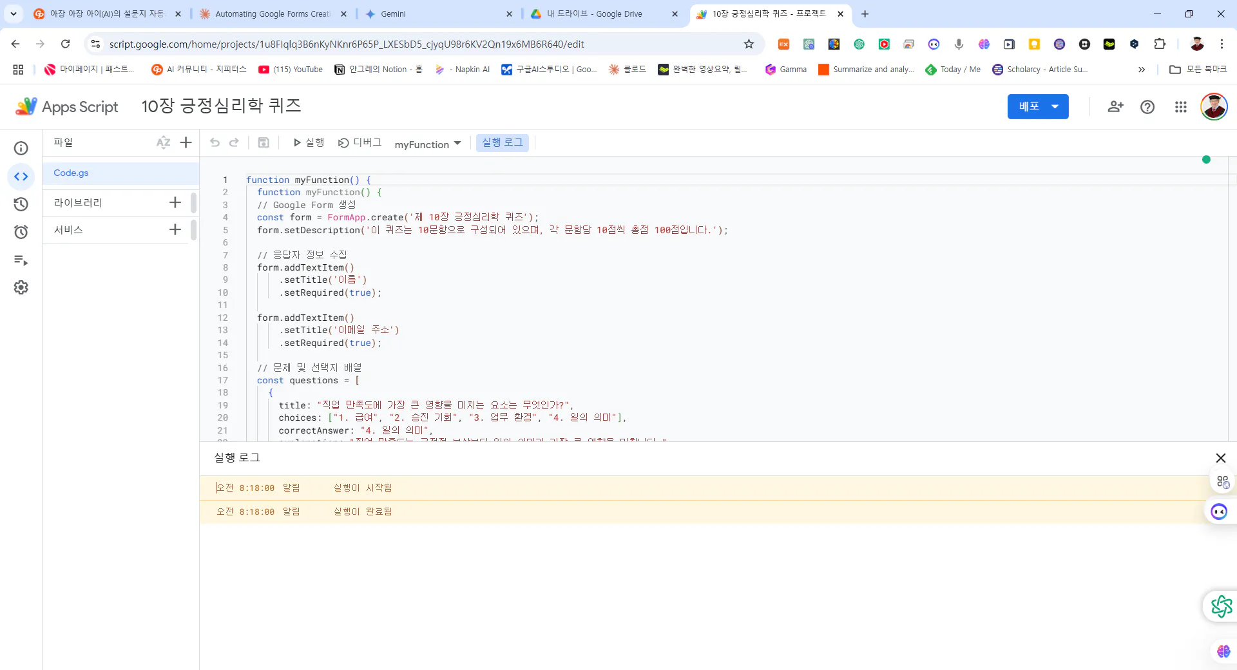This screenshot has width=1237, height=670.
Task: Toggle the 실행 로그 execution log button
Action: coord(502,142)
